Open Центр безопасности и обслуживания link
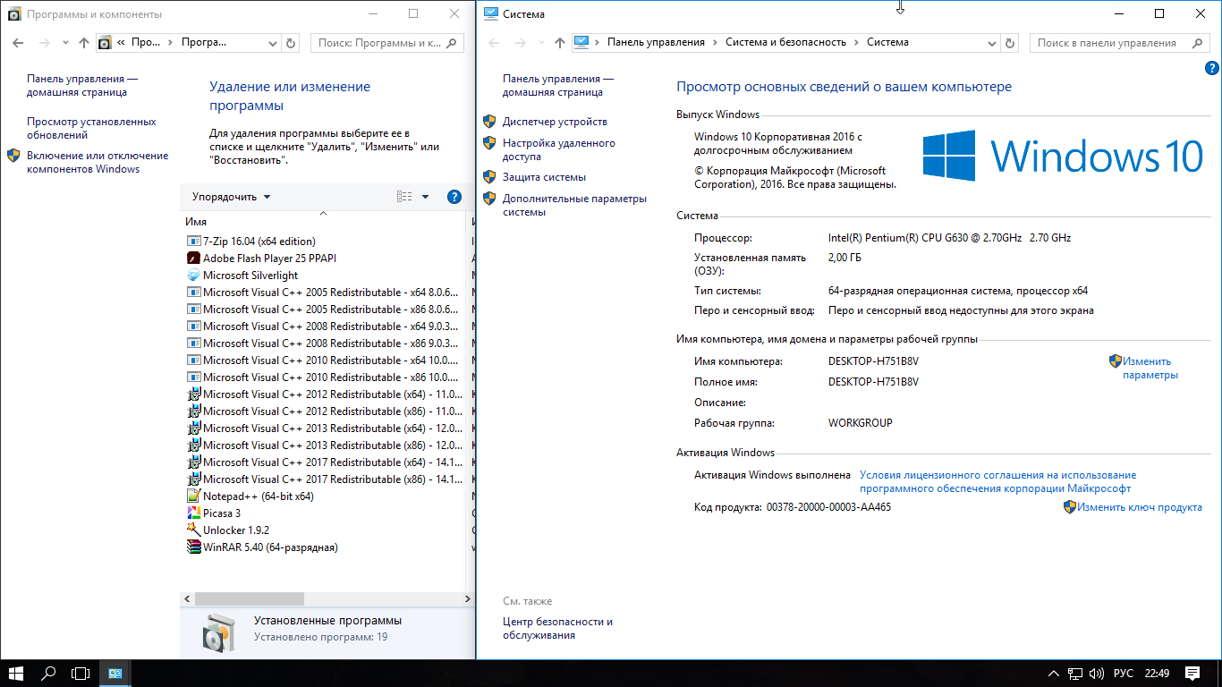1222x687 pixels. click(x=557, y=628)
